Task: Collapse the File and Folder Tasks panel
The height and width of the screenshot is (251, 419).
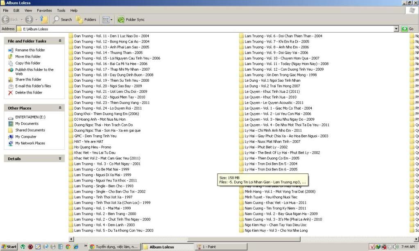Action: tap(60, 41)
